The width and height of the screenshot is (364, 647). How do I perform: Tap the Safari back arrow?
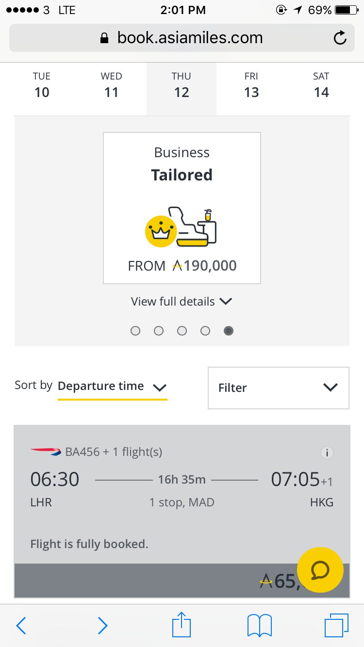point(21,626)
